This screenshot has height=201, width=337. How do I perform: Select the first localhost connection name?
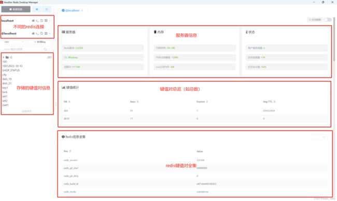(x=8, y=21)
